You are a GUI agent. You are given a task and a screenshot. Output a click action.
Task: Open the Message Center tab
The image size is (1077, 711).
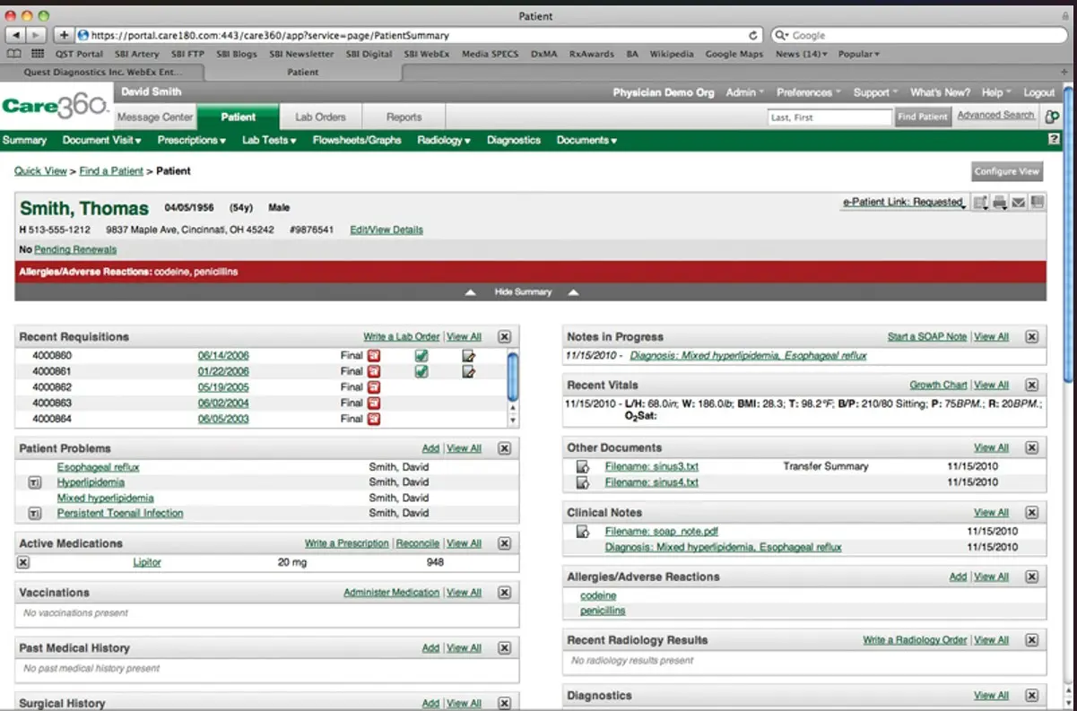(154, 116)
